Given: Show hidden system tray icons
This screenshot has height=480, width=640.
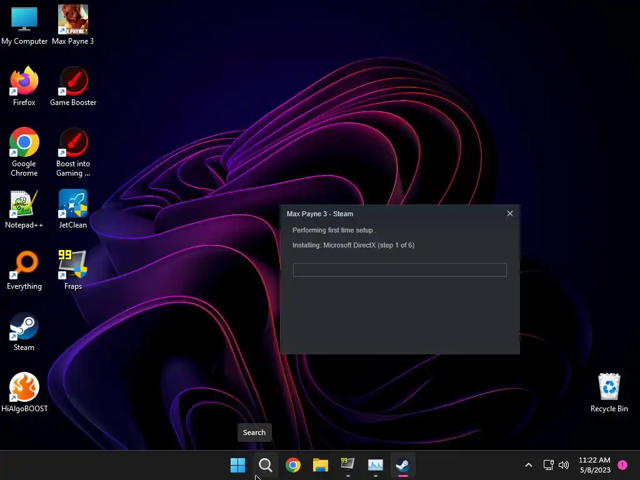Looking at the screenshot, I should tap(529, 465).
